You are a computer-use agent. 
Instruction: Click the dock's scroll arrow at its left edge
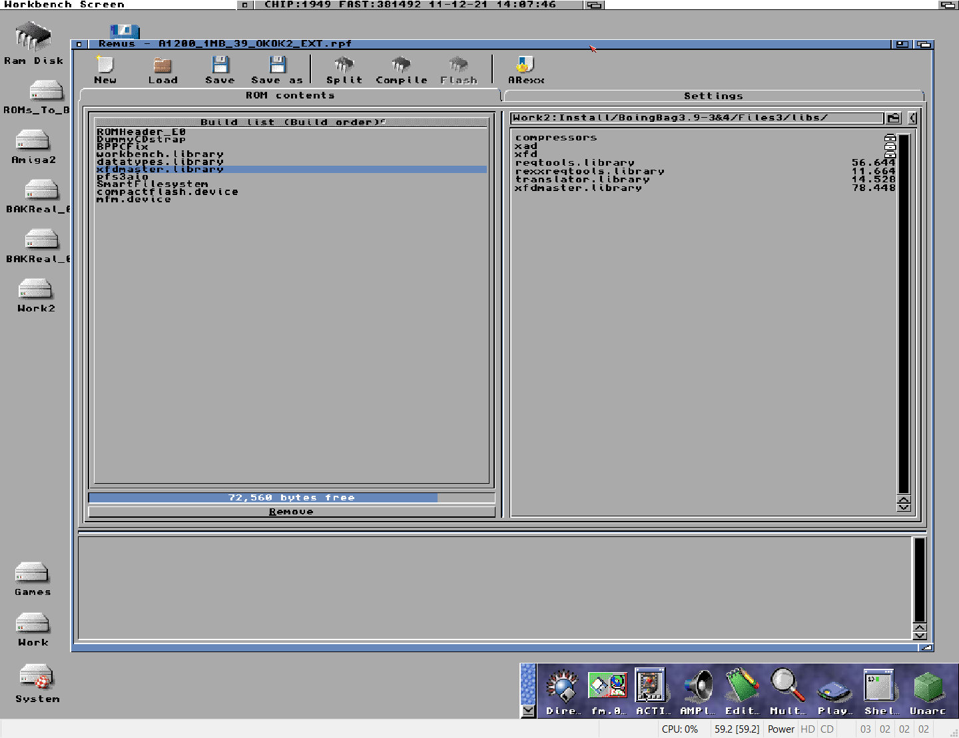pyautogui.click(x=528, y=711)
